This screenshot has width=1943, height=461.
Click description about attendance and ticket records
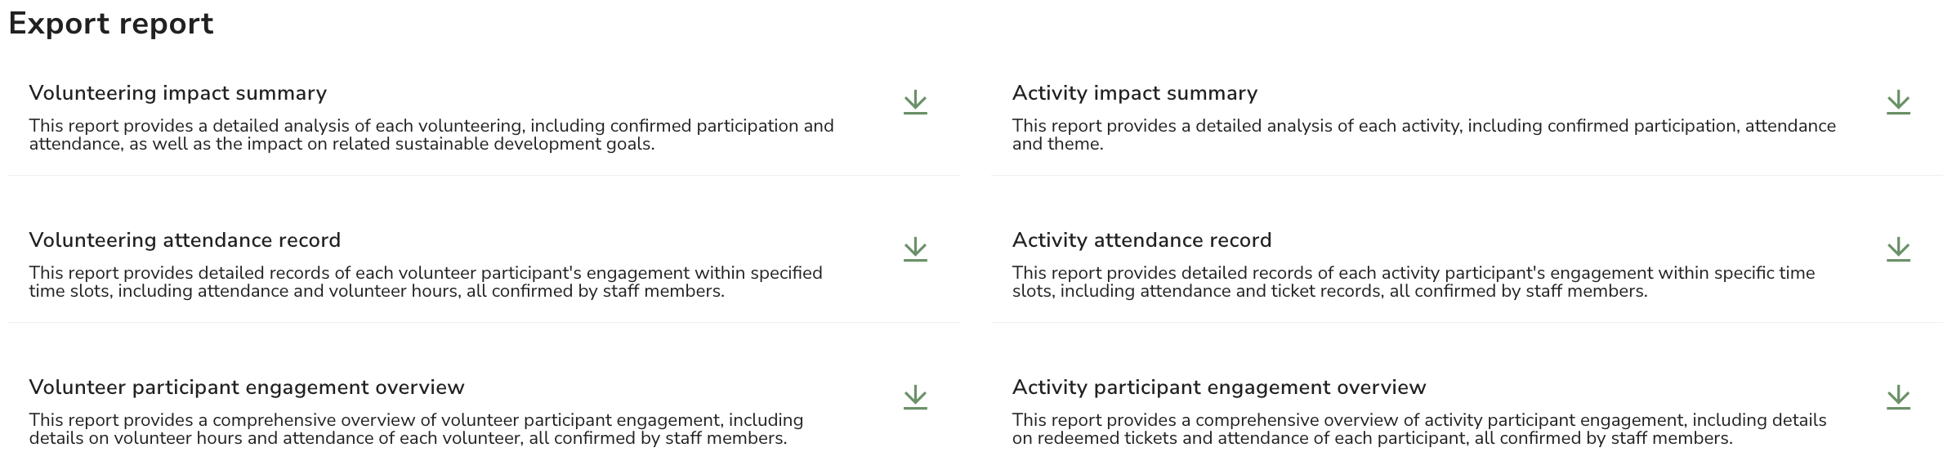[1414, 282]
